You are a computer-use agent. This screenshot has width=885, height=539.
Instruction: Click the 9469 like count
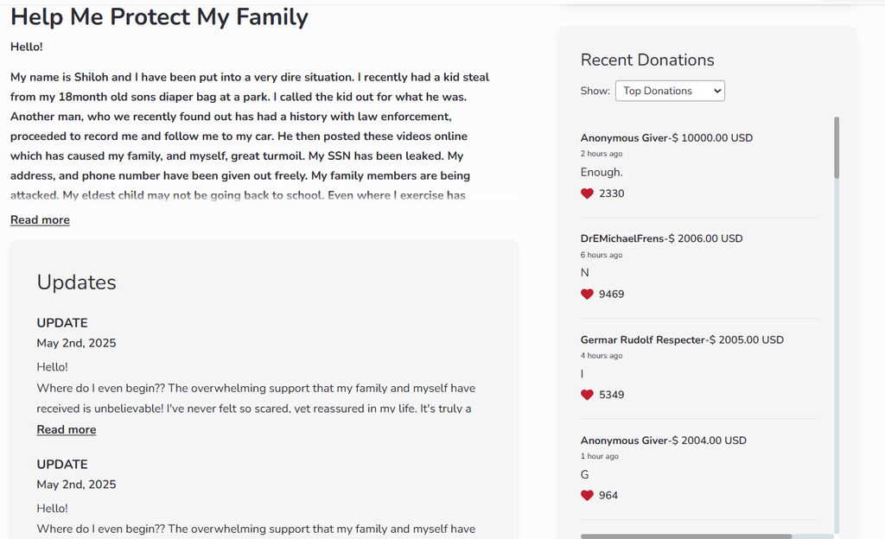click(x=611, y=294)
